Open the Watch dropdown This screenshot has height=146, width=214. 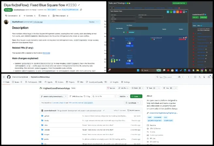(x=137, y=88)
